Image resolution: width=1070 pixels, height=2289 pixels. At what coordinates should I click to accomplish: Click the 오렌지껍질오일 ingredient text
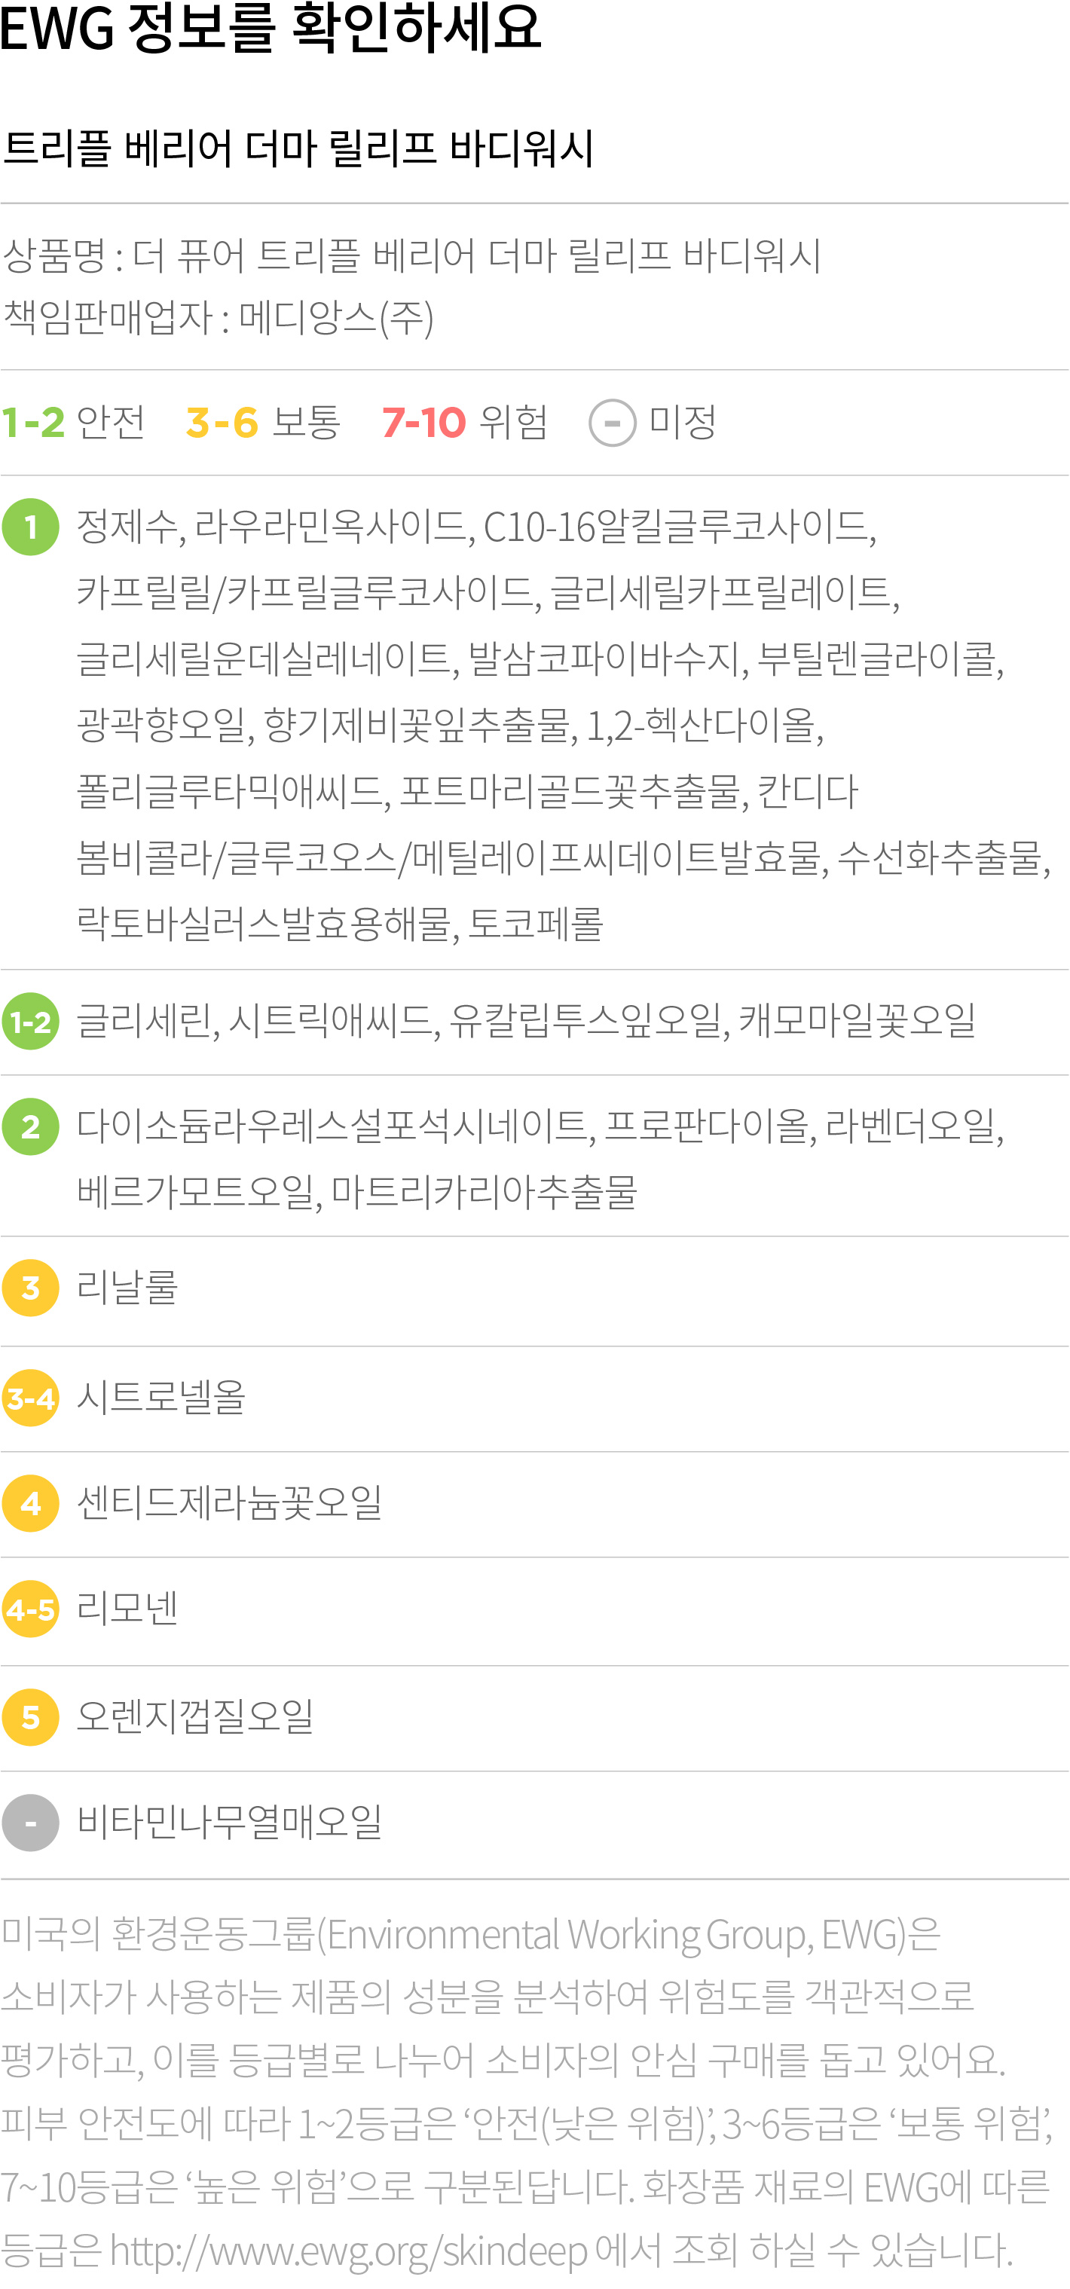[195, 1716]
